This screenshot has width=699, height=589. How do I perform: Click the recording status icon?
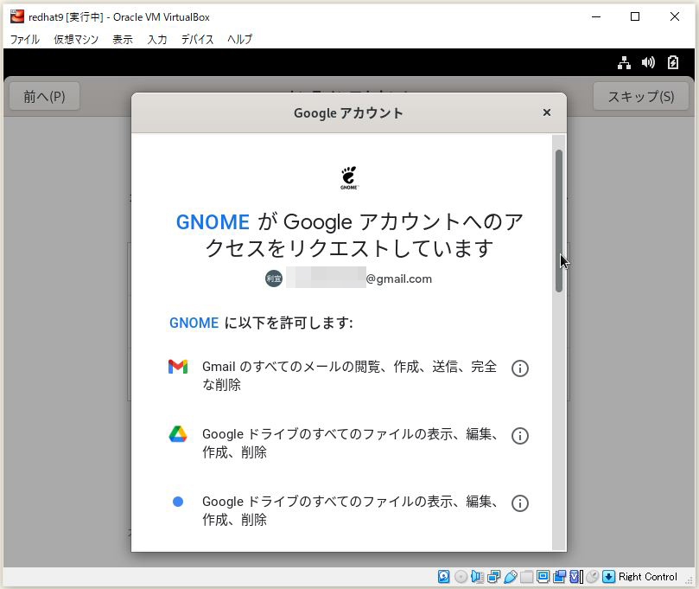pyautogui.click(x=560, y=577)
